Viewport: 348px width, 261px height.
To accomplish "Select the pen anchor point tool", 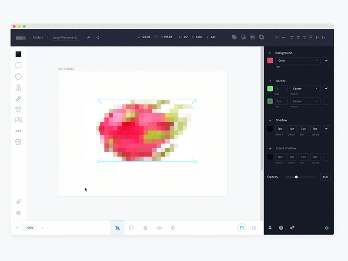I will click(x=18, y=88).
